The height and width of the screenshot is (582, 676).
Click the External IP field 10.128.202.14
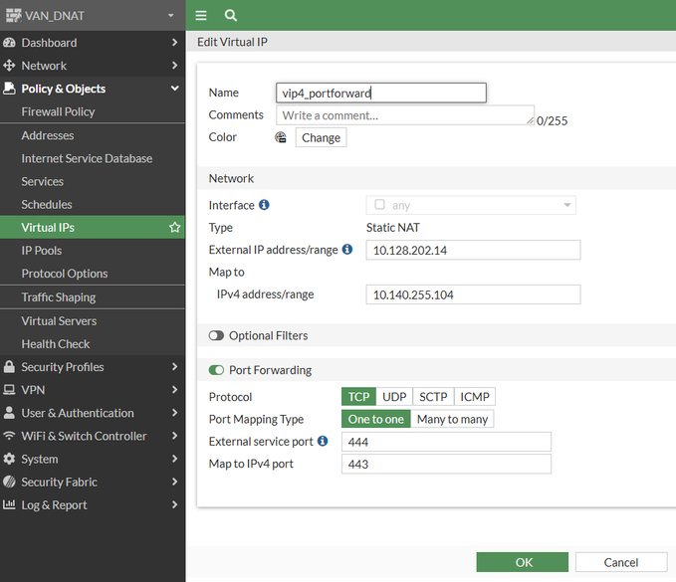tap(473, 250)
